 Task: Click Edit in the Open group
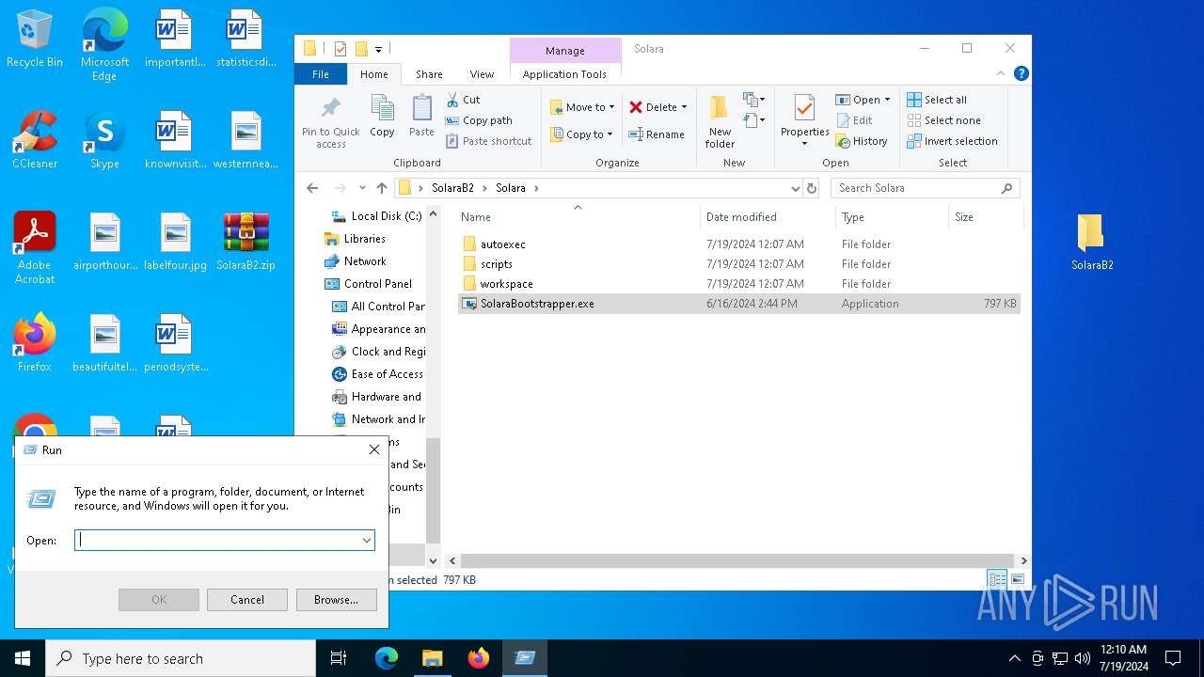click(x=854, y=120)
